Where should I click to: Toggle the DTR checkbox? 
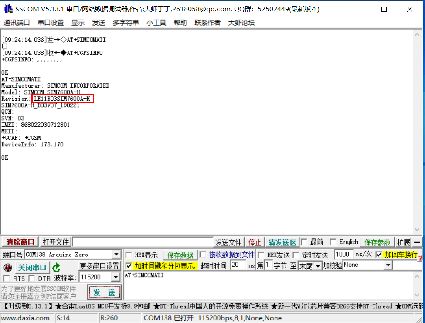(32, 278)
